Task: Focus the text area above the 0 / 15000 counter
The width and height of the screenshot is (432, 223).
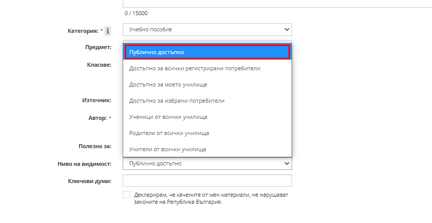Action: [x=277, y=4]
